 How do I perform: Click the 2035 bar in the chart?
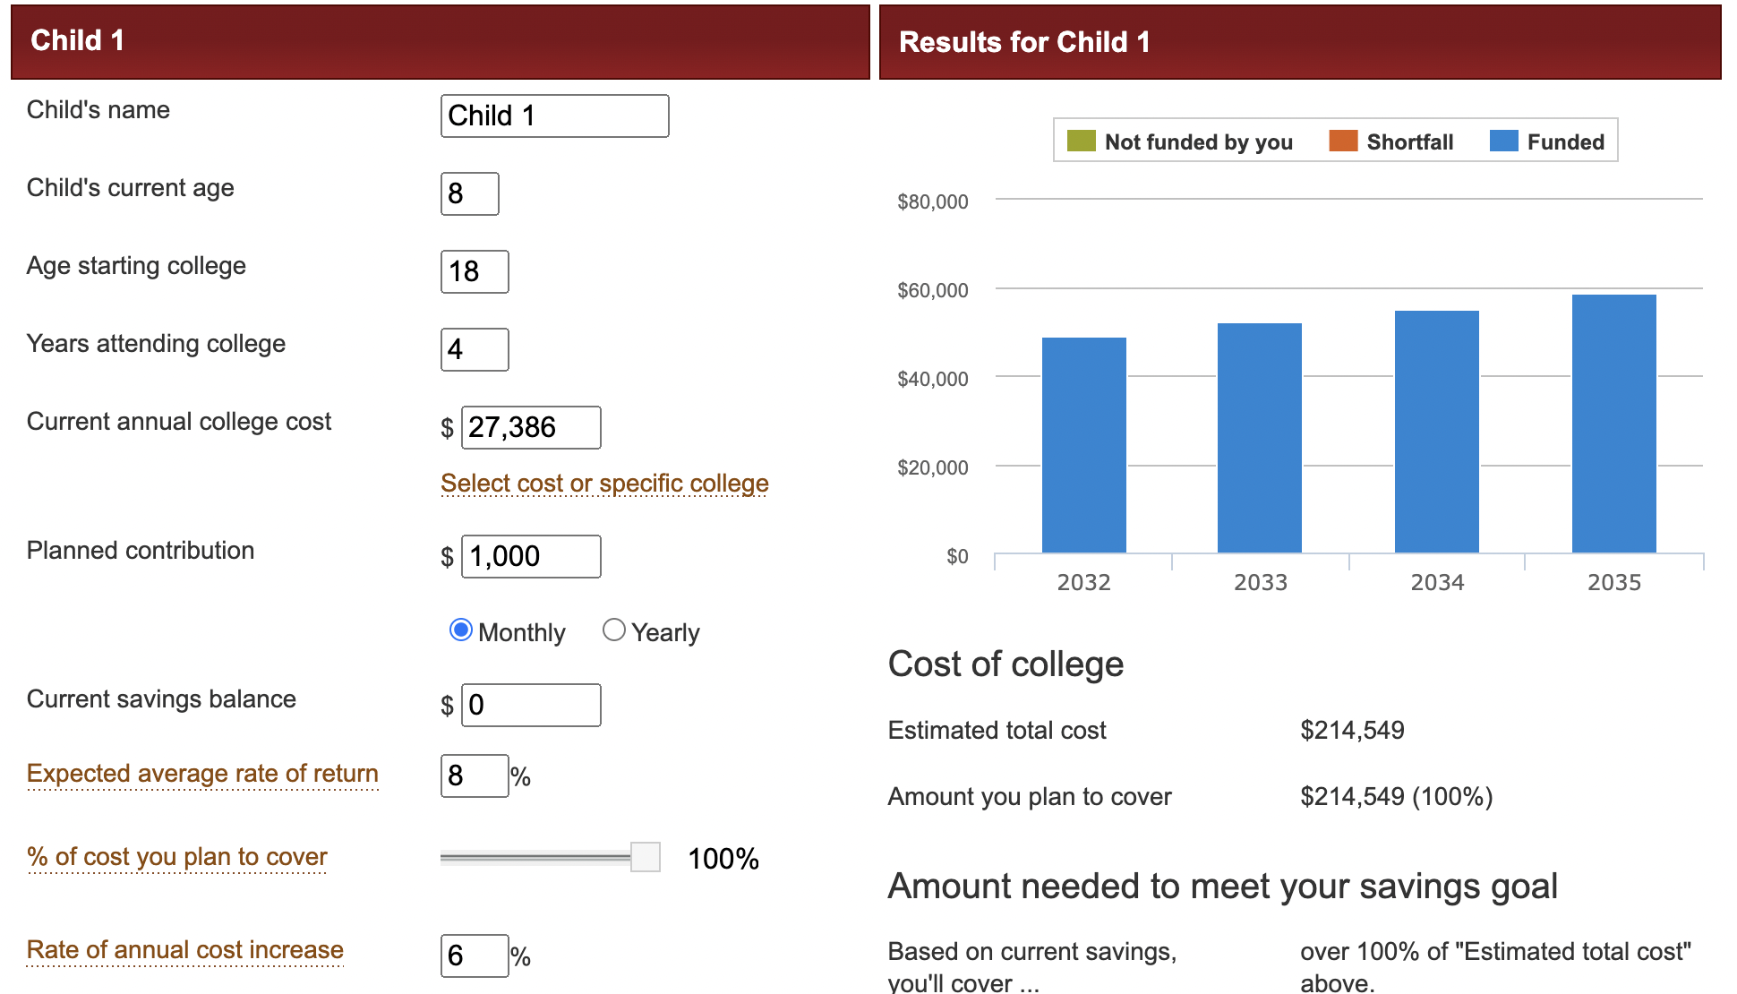point(1613,424)
